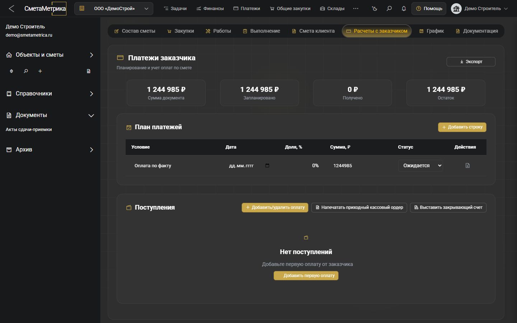This screenshot has height=323, width=517.
Task: Click document icon in Оплата по факту row
Action: coord(467,165)
